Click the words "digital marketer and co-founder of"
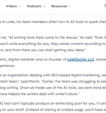The height and width of the screenshot is (113, 106). 37,60
